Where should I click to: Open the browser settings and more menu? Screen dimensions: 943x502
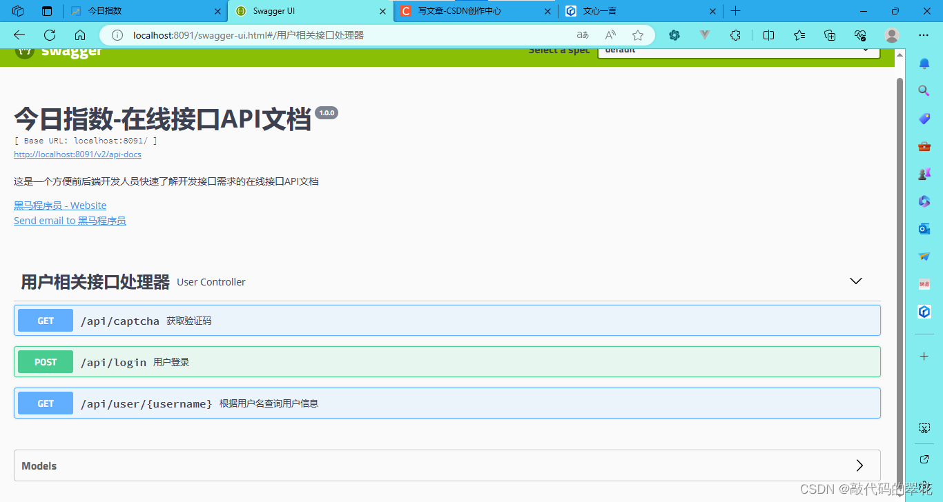tap(924, 35)
